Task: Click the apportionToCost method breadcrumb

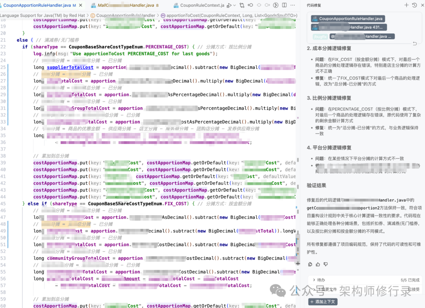Action: [229, 15]
